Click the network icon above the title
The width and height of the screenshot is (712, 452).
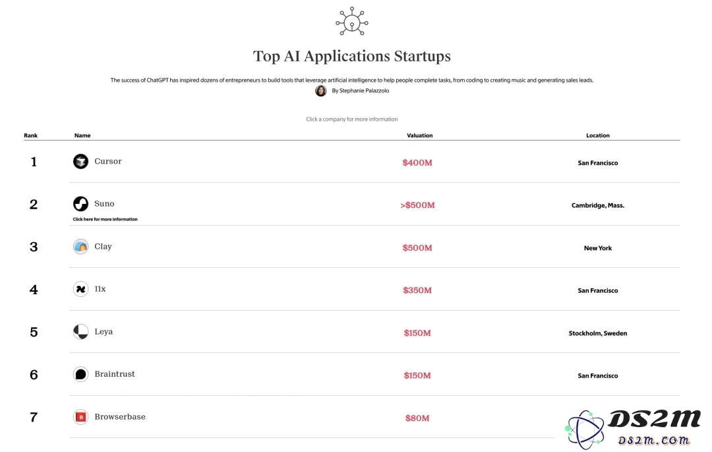click(x=352, y=21)
